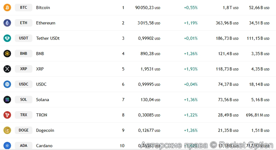Go to the Solana name link

(42, 100)
